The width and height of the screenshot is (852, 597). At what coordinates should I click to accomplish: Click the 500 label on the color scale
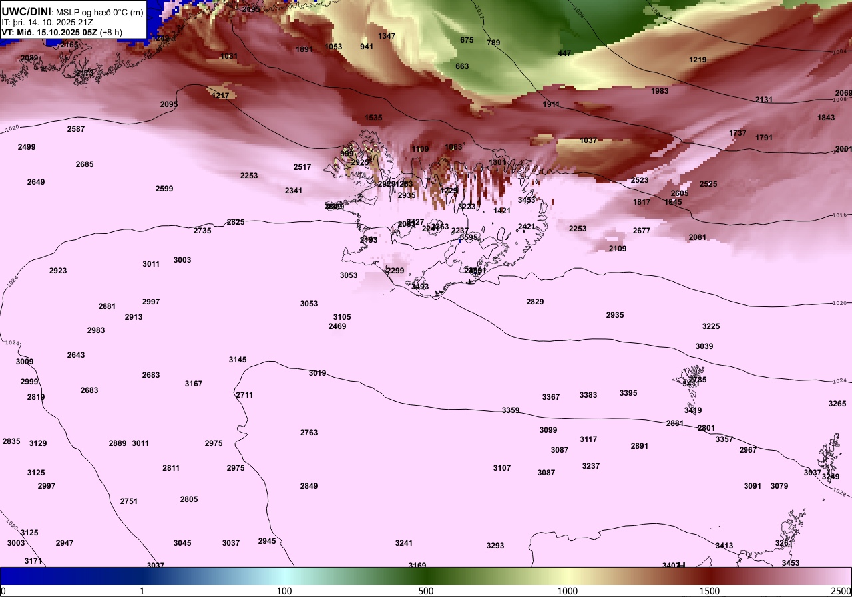tap(426, 591)
